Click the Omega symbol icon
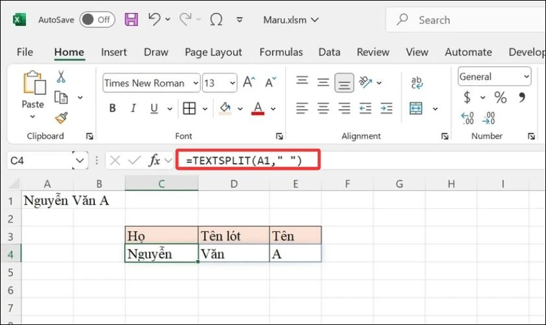Viewport: 546px width, 325px height. pos(216,19)
